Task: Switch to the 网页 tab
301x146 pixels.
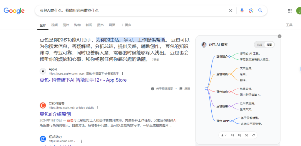Action: 112,25
